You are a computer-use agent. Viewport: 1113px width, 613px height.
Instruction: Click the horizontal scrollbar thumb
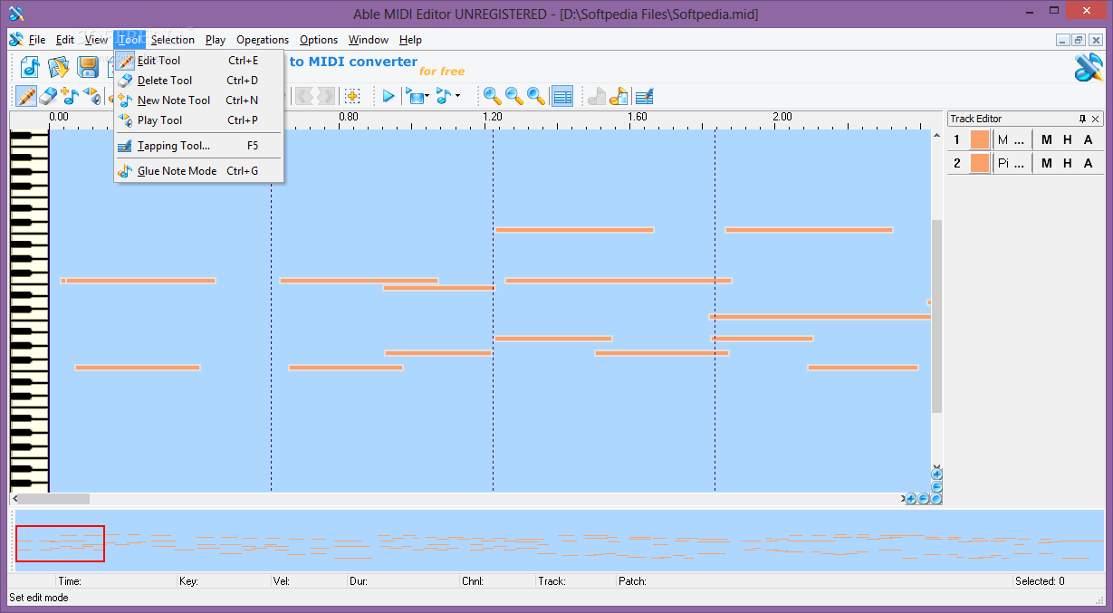[x=53, y=499]
